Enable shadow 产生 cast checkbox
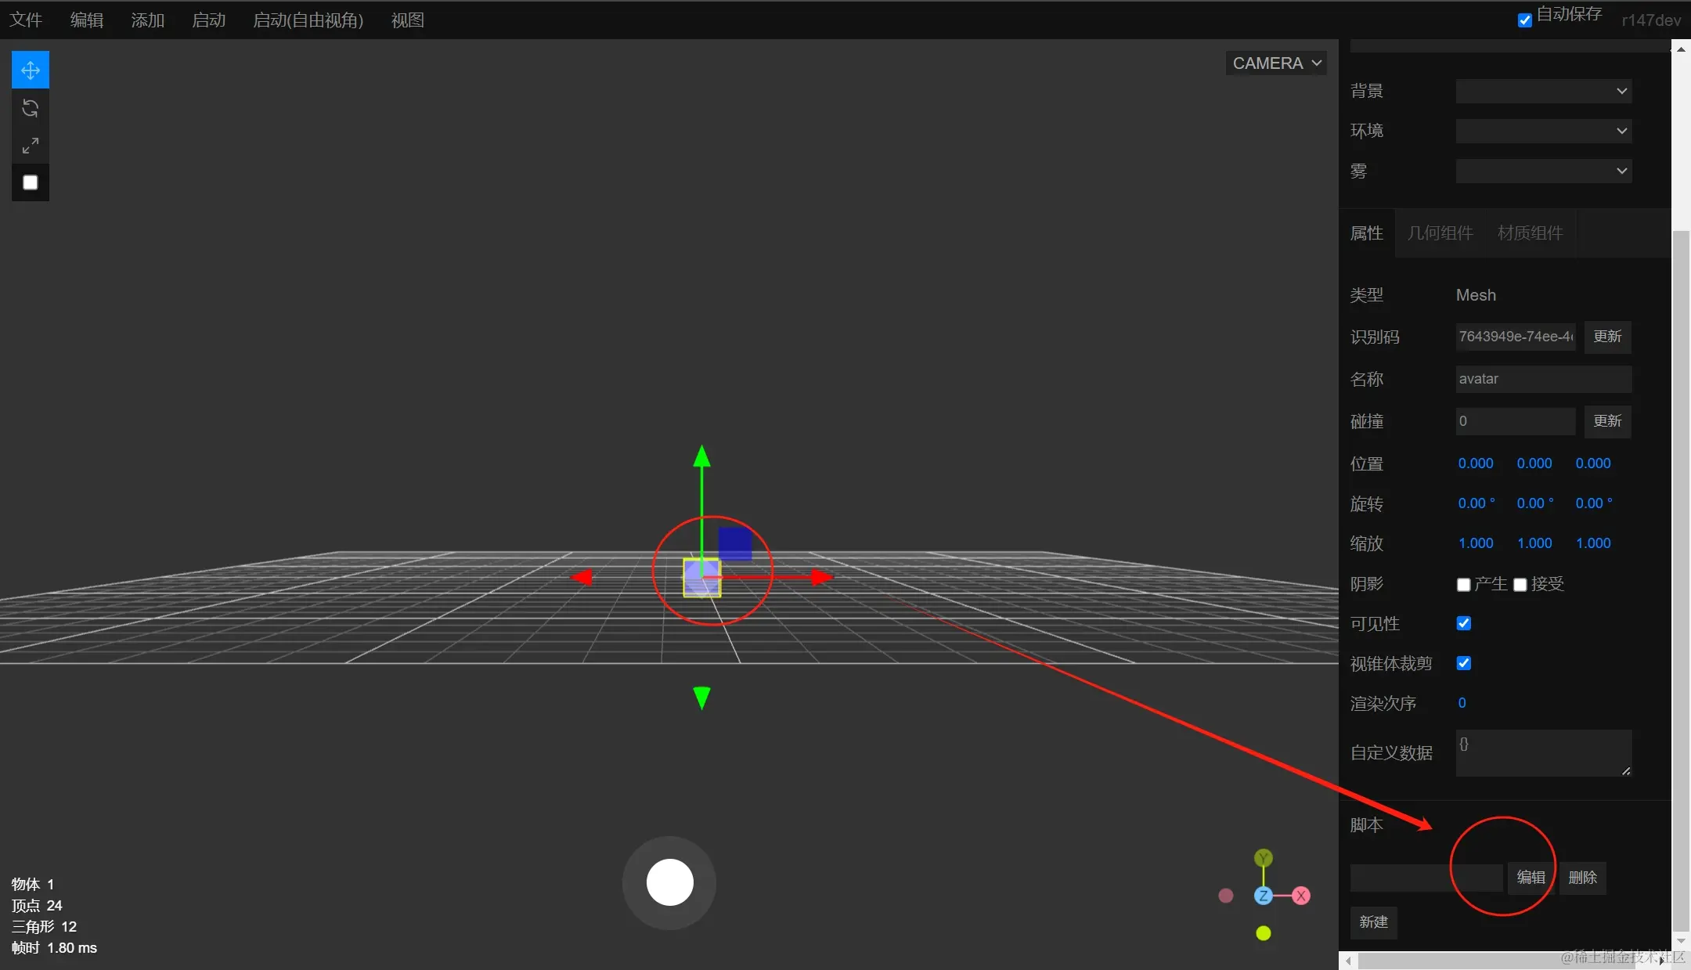 pos(1463,585)
